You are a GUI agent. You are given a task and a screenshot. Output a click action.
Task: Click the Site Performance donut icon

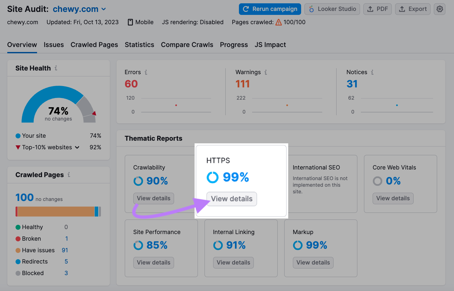pos(138,245)
